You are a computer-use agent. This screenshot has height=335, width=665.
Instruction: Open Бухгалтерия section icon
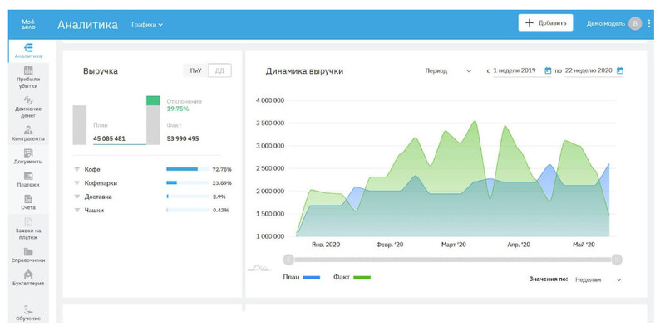coord(28,275)
